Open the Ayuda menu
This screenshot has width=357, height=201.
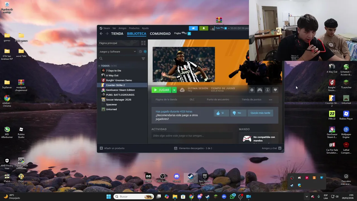point(145,28)
